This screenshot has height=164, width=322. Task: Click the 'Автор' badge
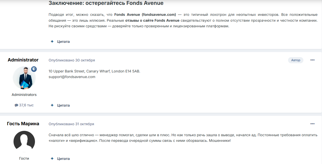[295, 60]
